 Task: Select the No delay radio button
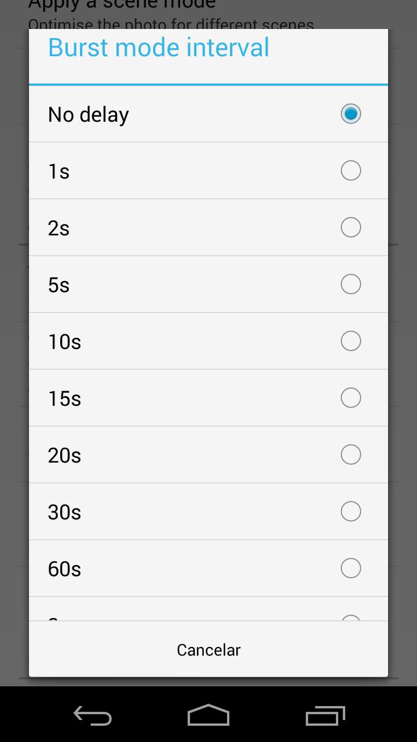click(x=350, y=114)
